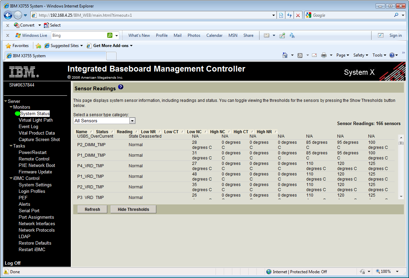This screenshot has width=409, height=278.
Task: Open Mail in Windows Live toolbar
Action: (177, 35)
